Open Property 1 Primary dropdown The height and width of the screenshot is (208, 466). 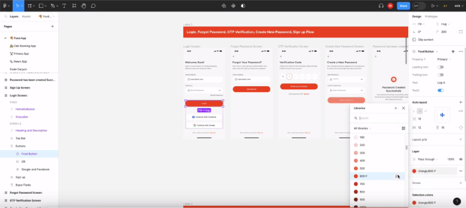click(x=444, y=60)
